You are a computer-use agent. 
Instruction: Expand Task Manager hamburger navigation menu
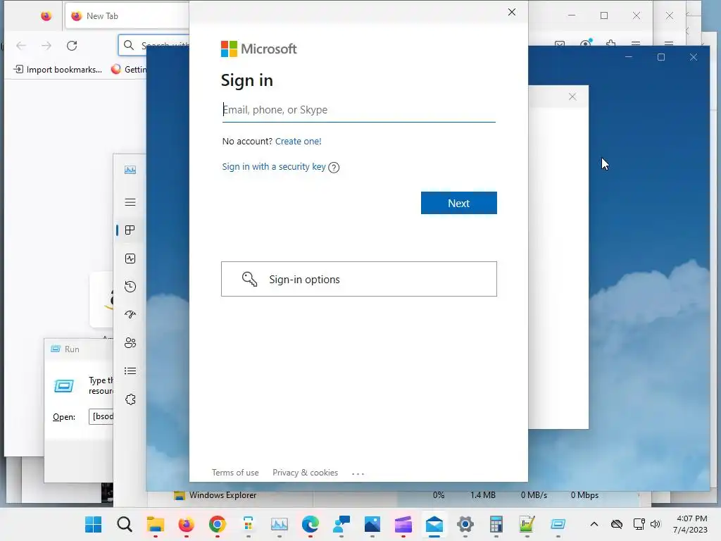click(130, 202)
